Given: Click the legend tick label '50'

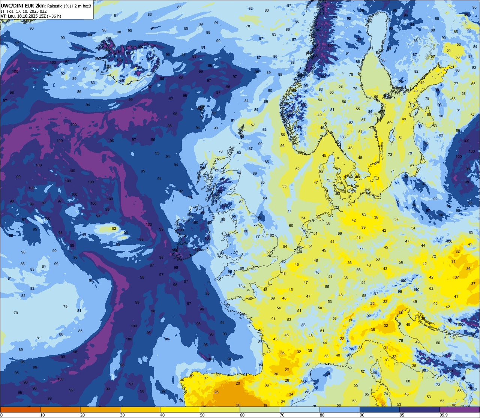Looking at the screenshot, I should (202, 415).
